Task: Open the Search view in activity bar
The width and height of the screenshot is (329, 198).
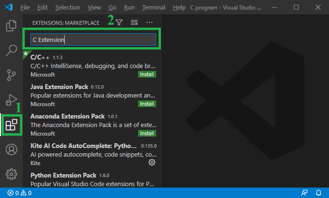Action: (11, 50)
